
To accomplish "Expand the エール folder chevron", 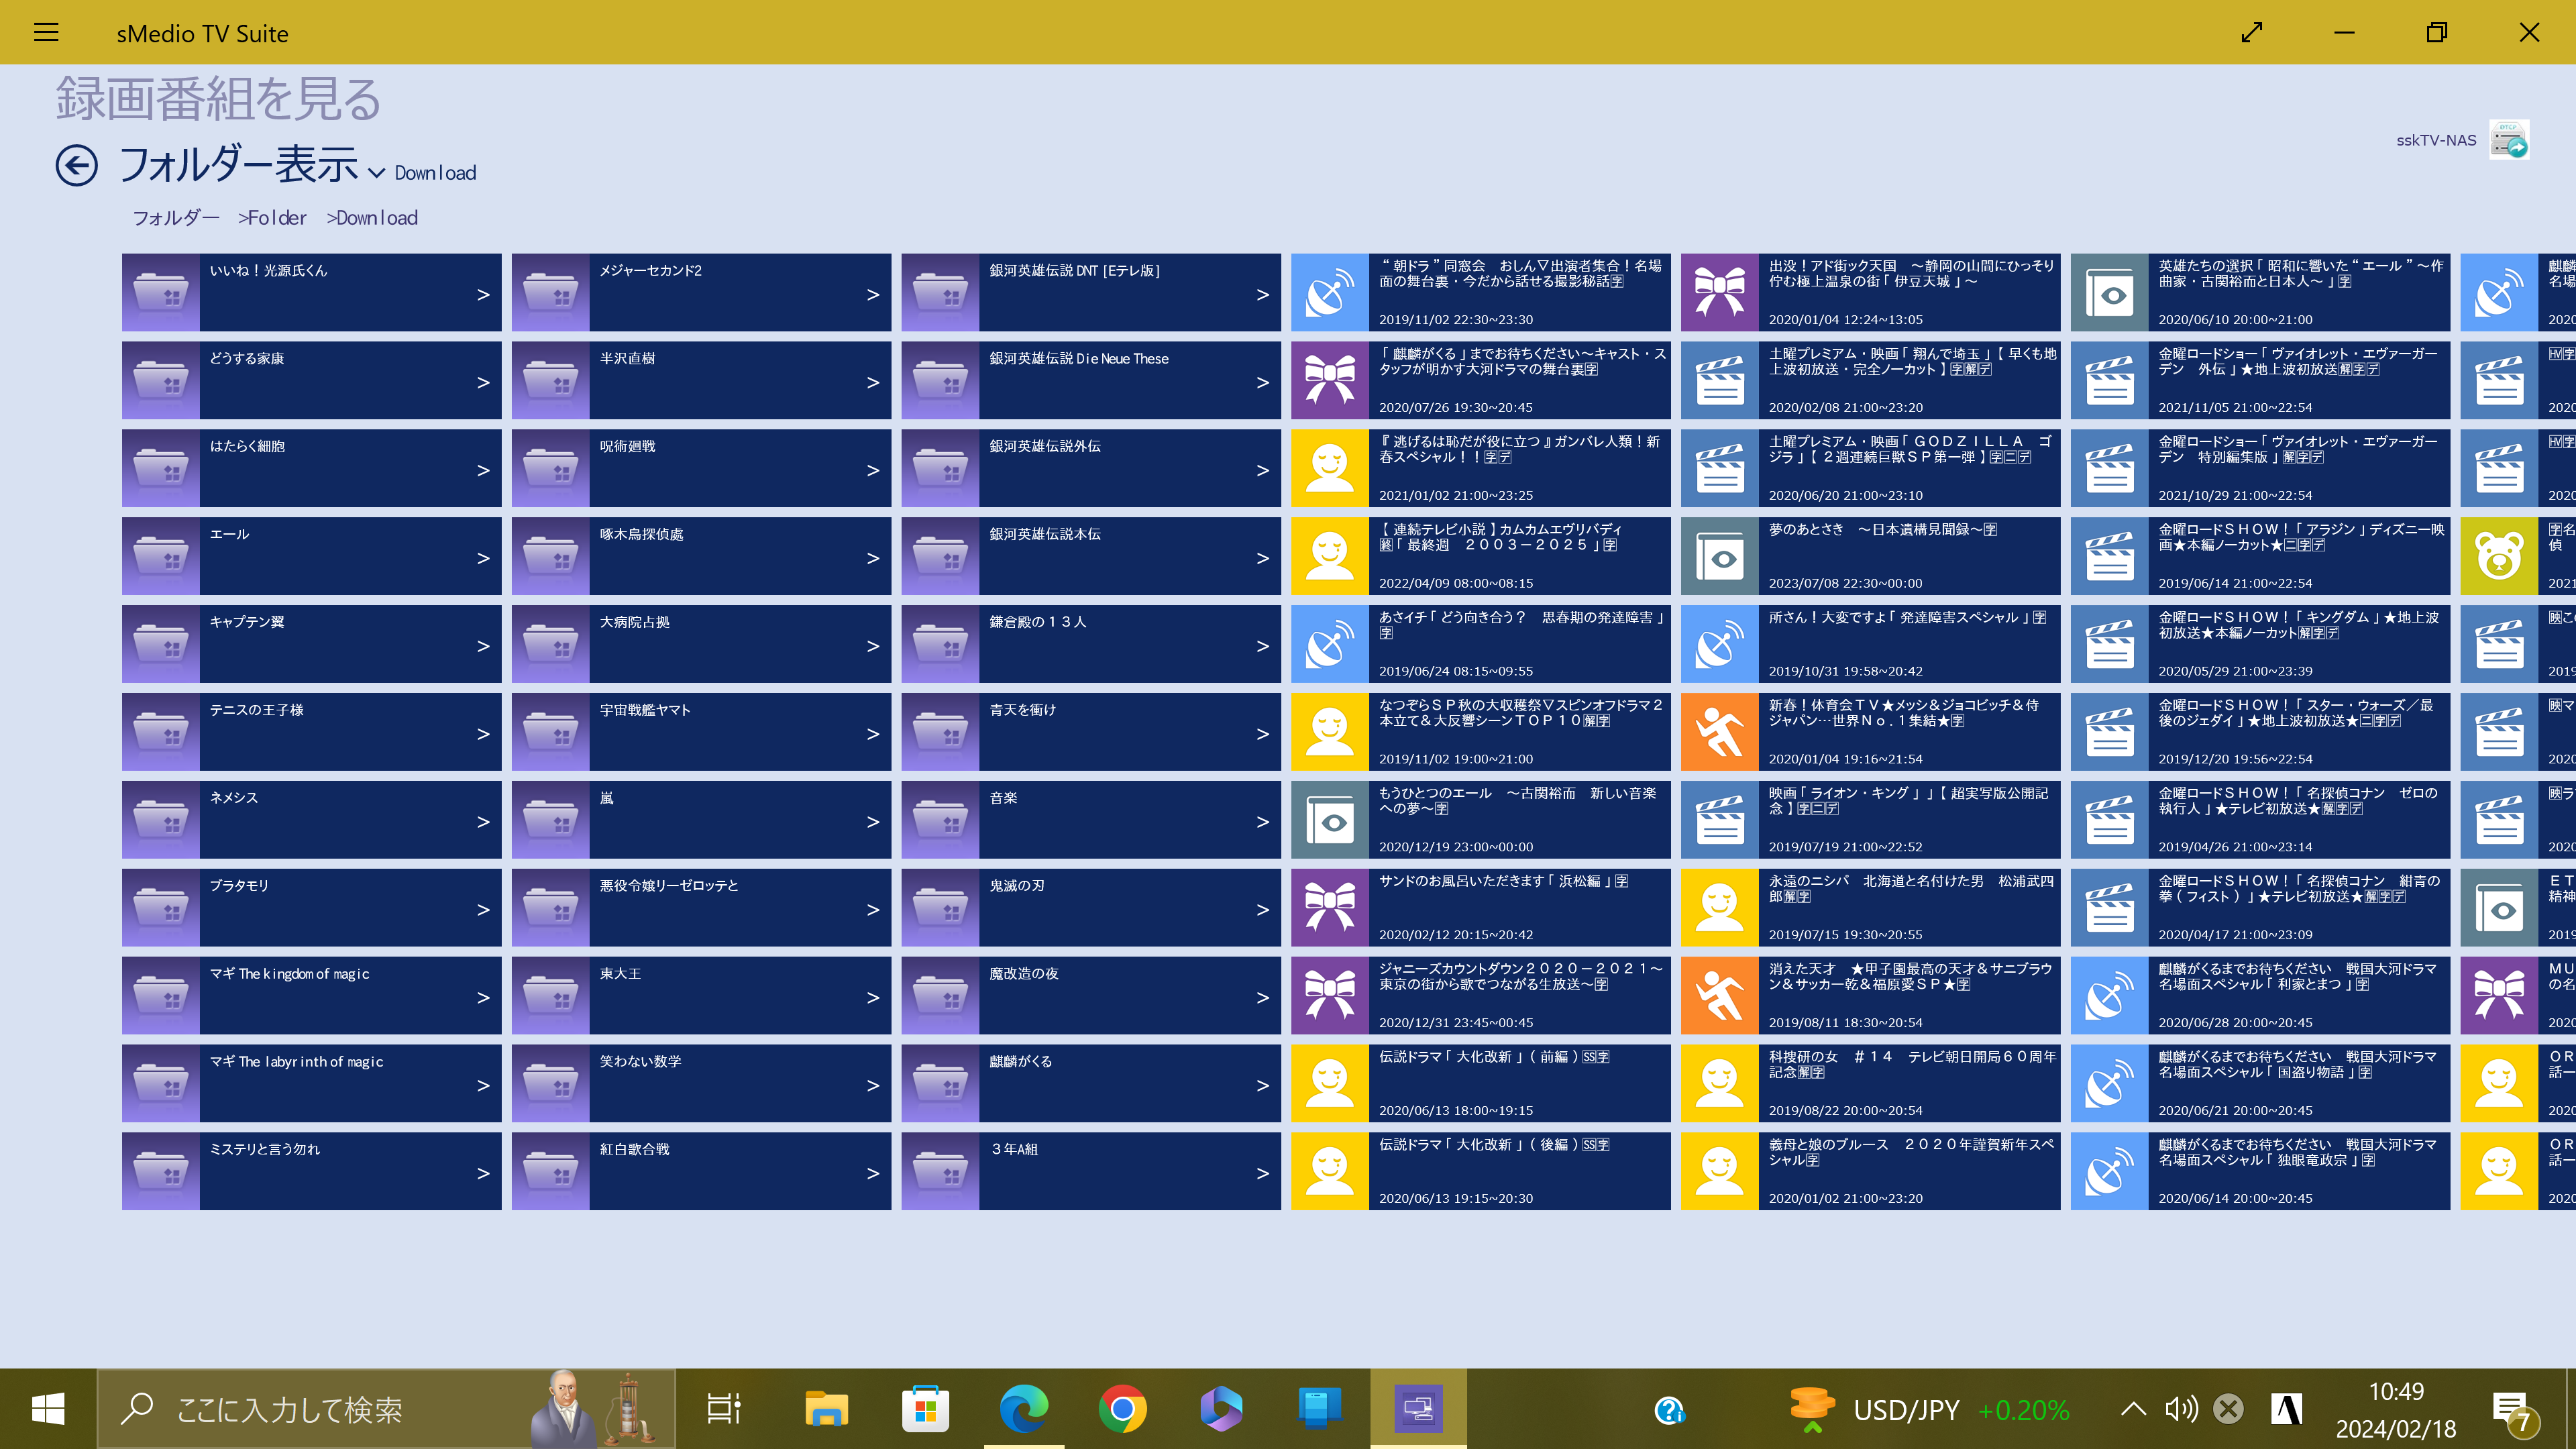I will tap(483, 558).
